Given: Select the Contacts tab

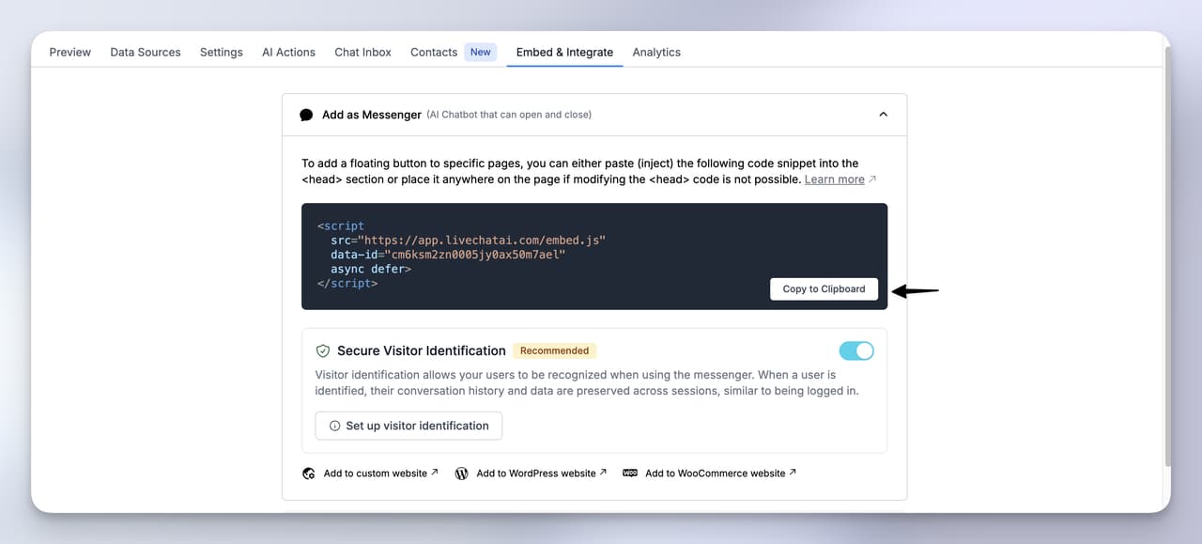Looking at the screenshot, I should coord(434,52).
